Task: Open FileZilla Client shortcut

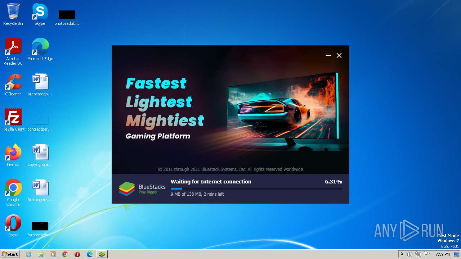Action: click(x=13, y=120)
